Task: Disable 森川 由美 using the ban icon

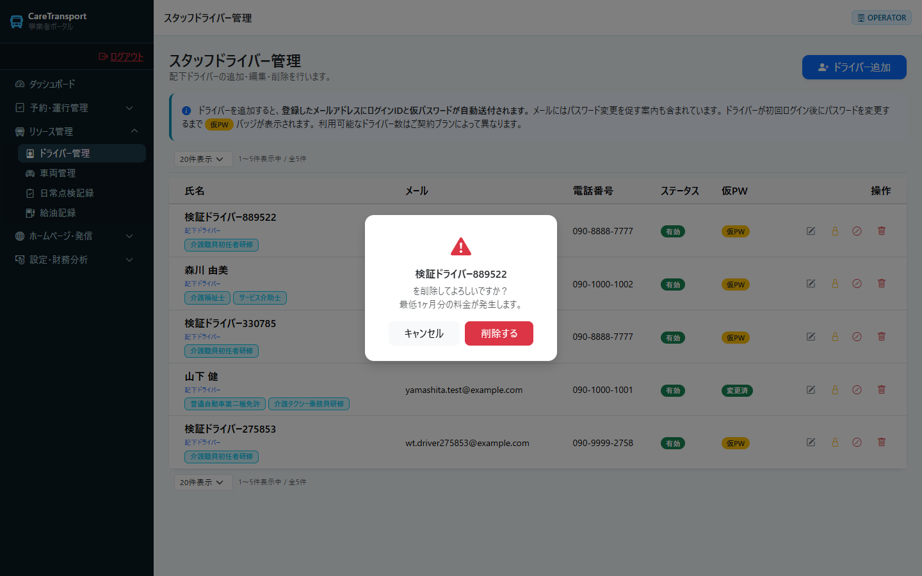Action: click(x=857, y=284)
